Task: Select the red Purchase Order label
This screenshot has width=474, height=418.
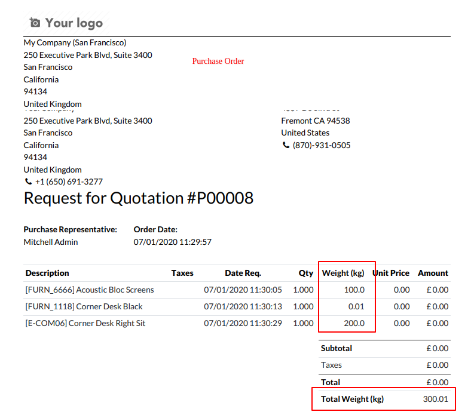Action: (x=218, y=61)
